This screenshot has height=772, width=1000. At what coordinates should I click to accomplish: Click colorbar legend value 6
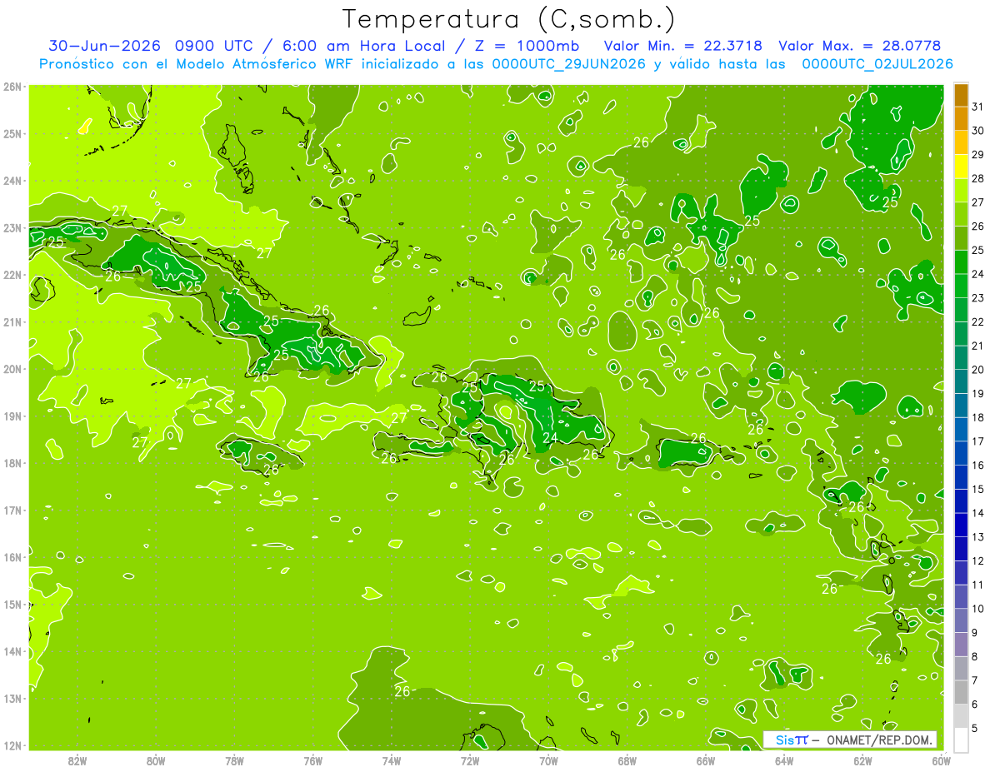[x=976, y=705]
